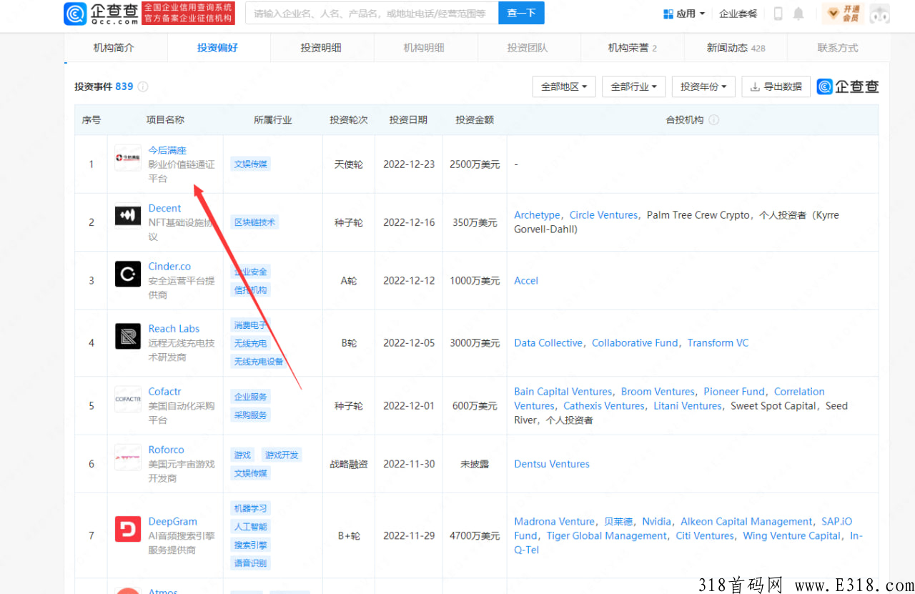Click the Roforco project logo
This screenshot has height=594, width=915.
tap(128, 457)
